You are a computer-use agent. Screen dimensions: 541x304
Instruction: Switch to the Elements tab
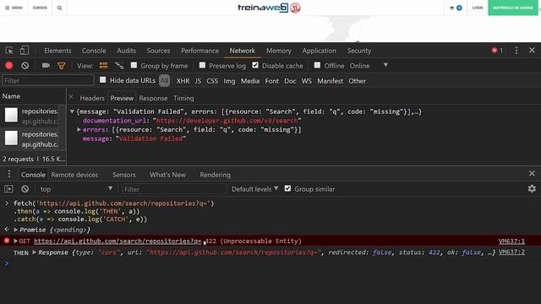(x=57, y=51)
